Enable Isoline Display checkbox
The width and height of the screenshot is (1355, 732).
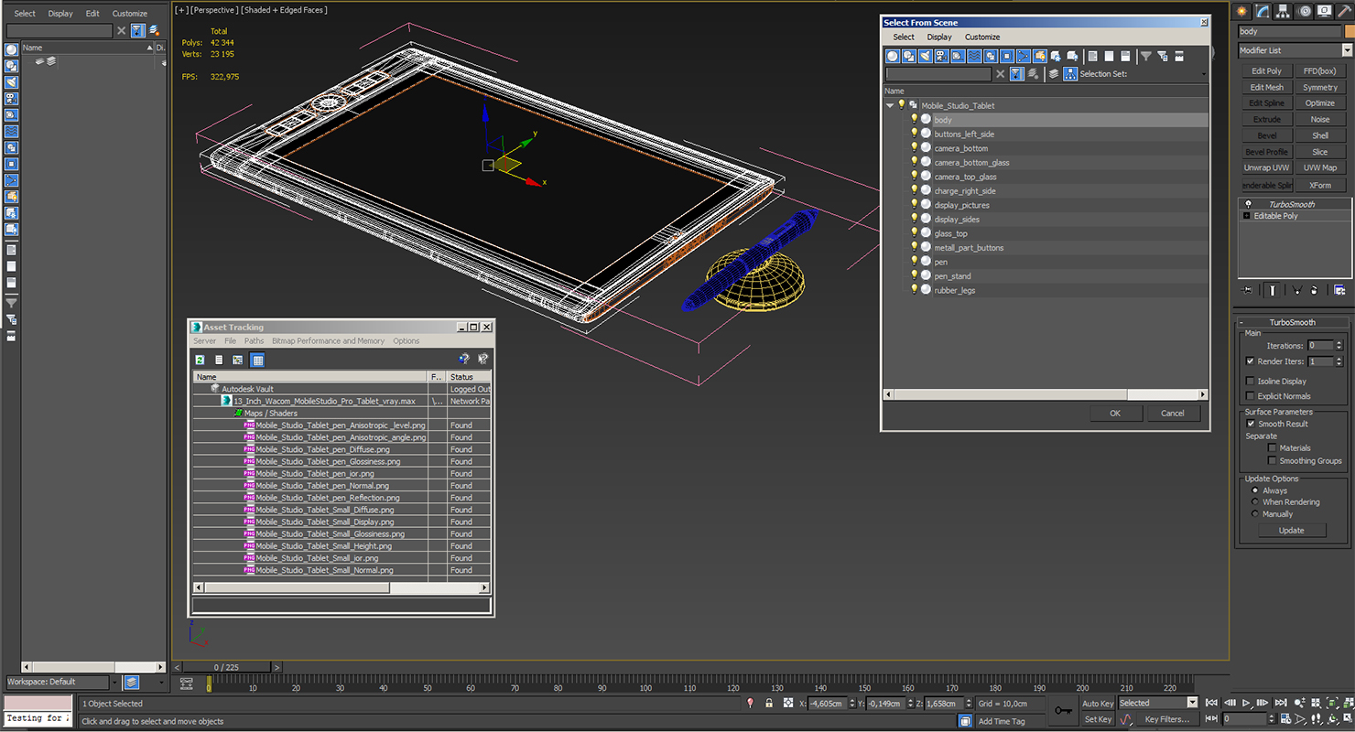click(x=1251, y=381)
